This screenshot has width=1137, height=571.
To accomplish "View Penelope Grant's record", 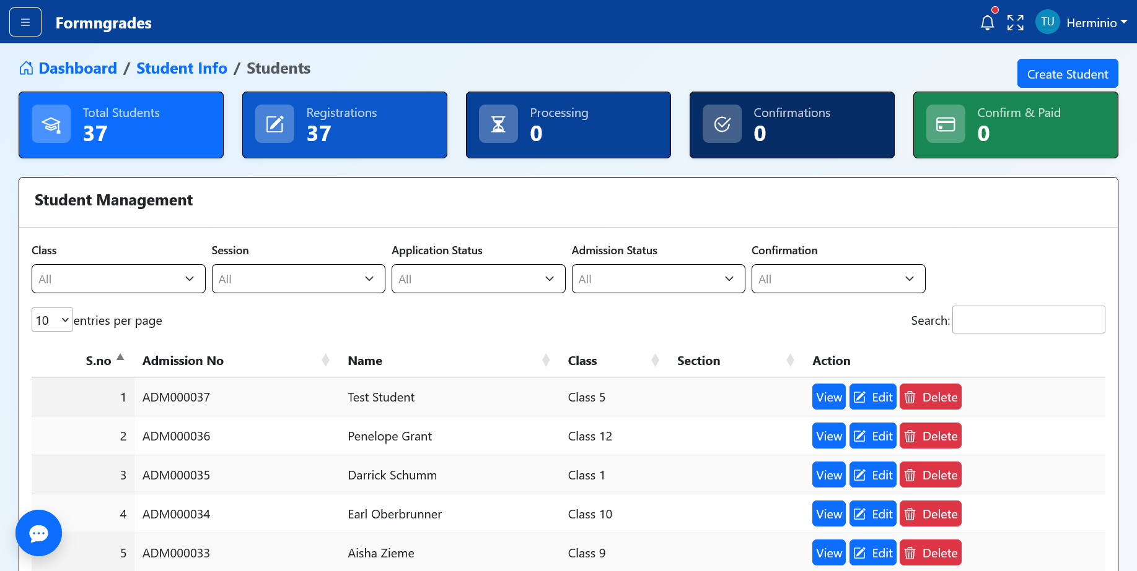I will pyautogui.click(x=828, y=436).
